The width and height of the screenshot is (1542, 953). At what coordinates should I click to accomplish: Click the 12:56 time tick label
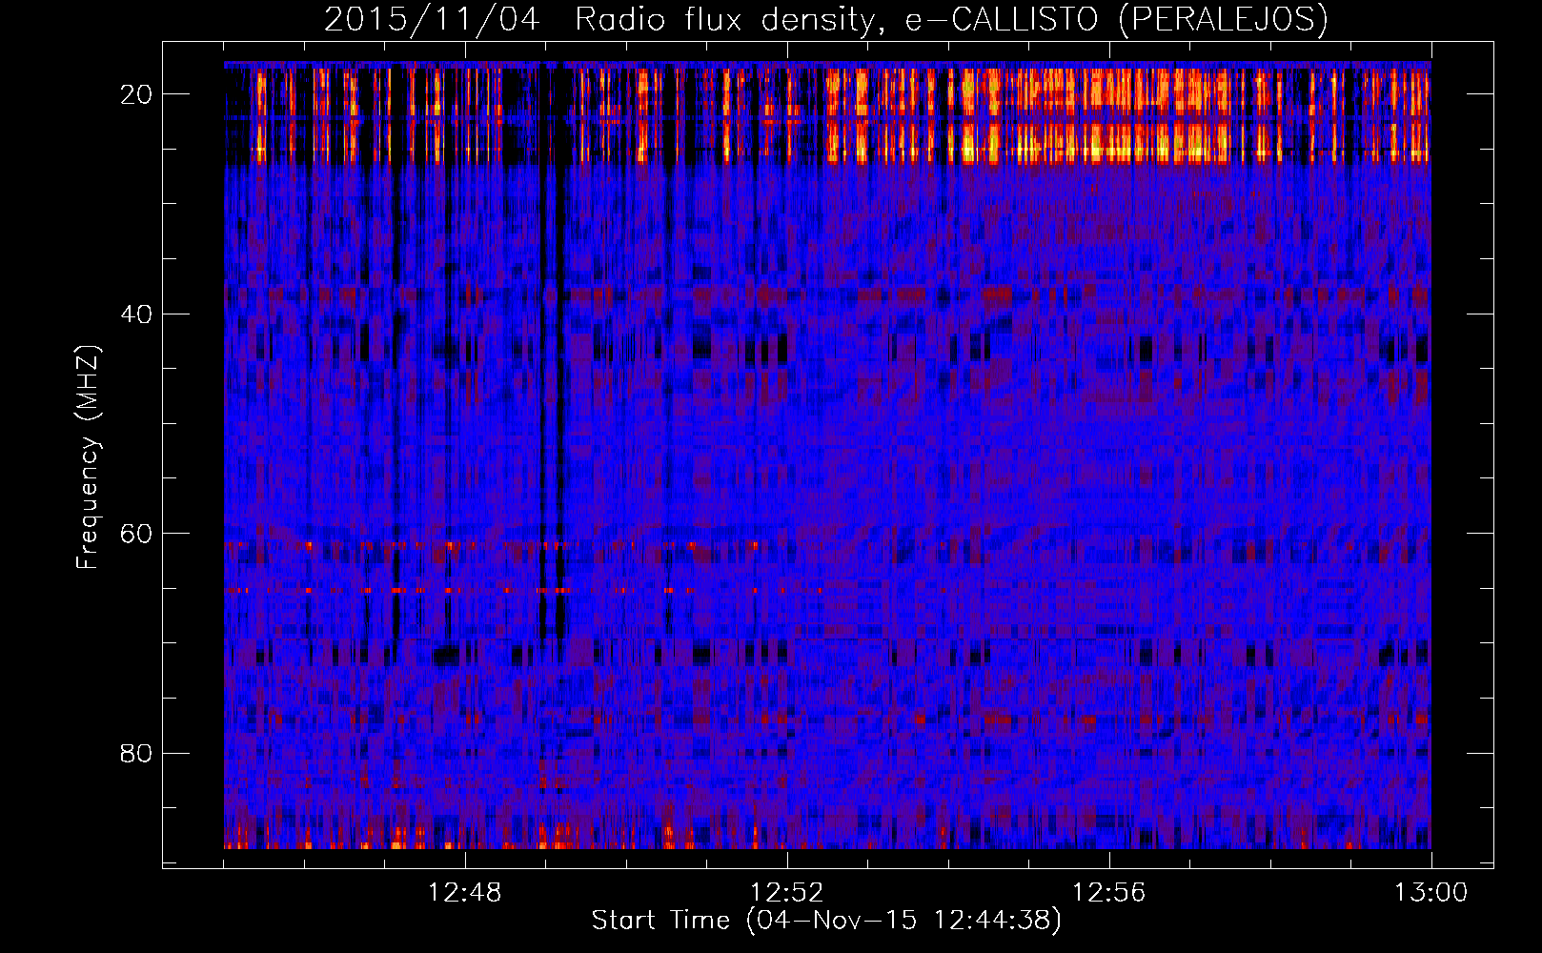[x=1109, y=893]
